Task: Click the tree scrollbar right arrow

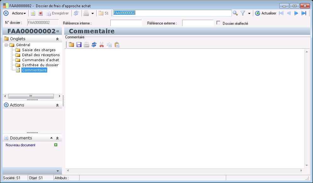Action: pyautogui.click(x=59, y=96)
